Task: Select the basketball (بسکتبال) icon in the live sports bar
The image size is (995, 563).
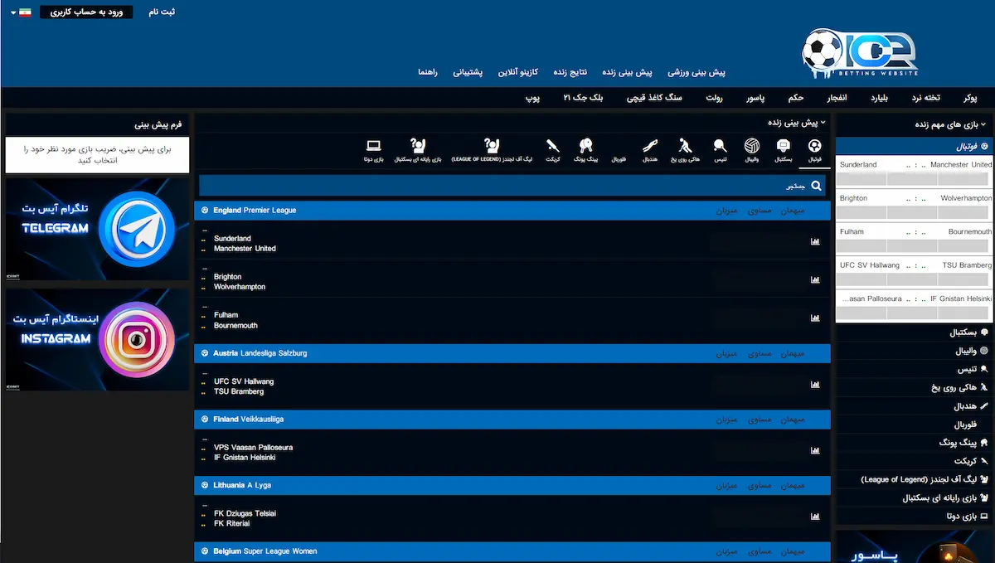Action: coord(784,146)
